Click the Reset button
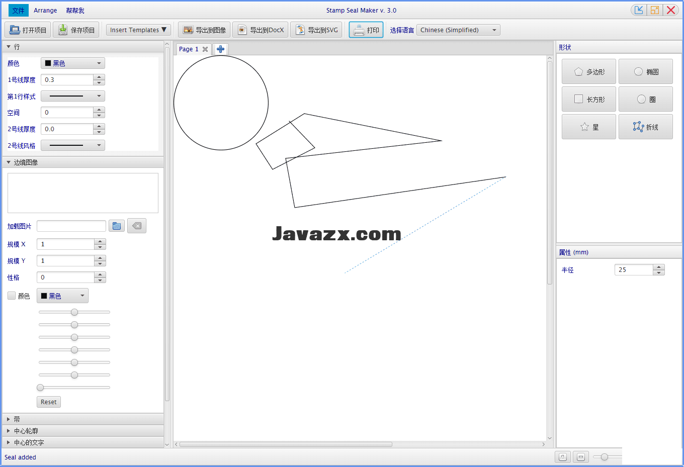The image size is (684, 467). [x=49, y=402]
